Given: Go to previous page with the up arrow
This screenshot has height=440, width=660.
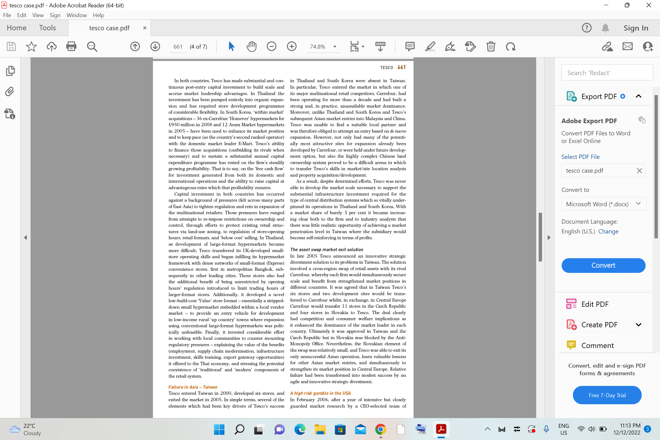Looking at the screenshot, I should click(x=135, y=46).
